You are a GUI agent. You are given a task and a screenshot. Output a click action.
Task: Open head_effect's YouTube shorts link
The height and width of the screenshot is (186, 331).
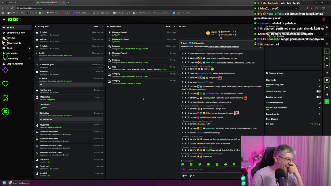235,63
